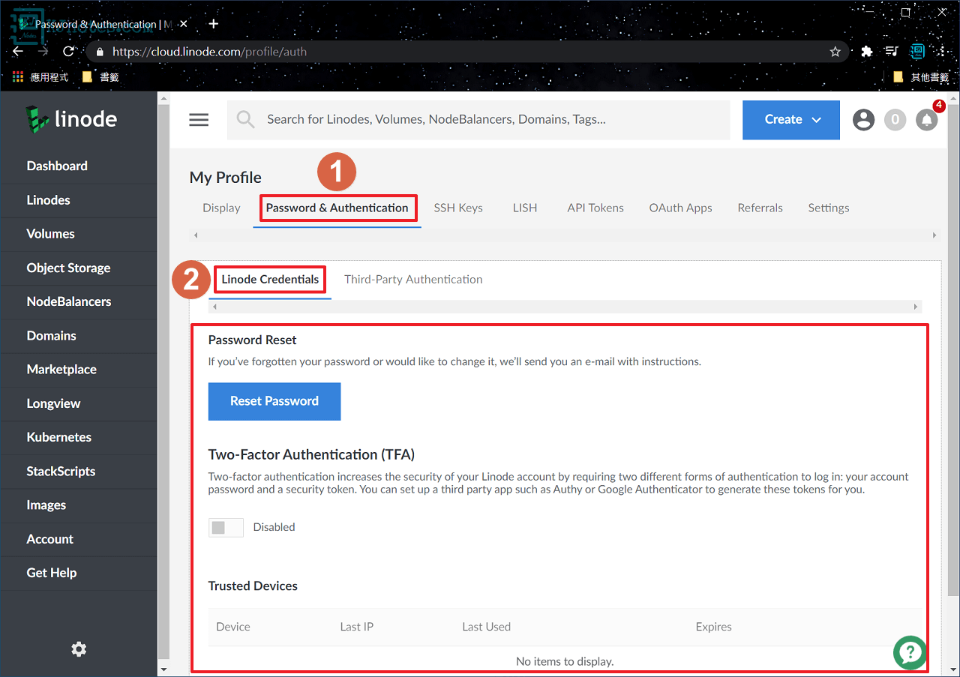Click the browser address bar URL

click(x=210, y=52)
